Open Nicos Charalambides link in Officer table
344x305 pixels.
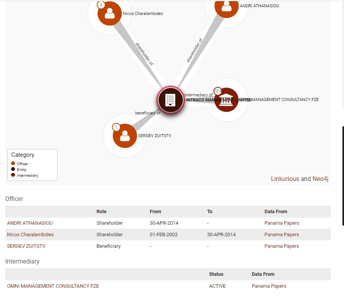[x=30, y=234]
